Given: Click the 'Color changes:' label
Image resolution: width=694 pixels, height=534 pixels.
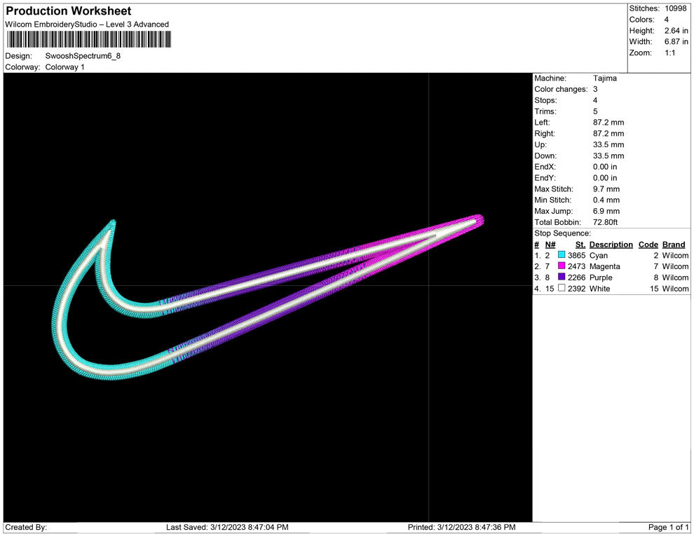Looking at the screenshot, I should pyautogui.click(x=561, y=90).
